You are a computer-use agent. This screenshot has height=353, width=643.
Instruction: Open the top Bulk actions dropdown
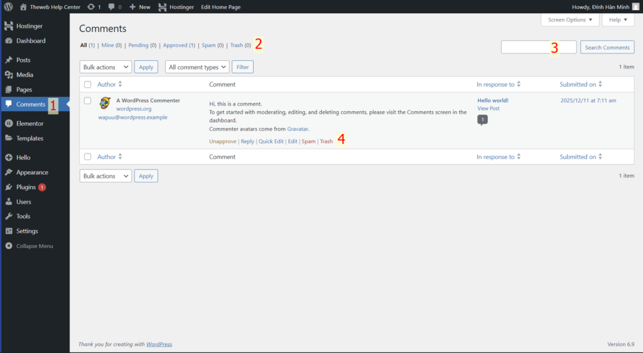105,67
